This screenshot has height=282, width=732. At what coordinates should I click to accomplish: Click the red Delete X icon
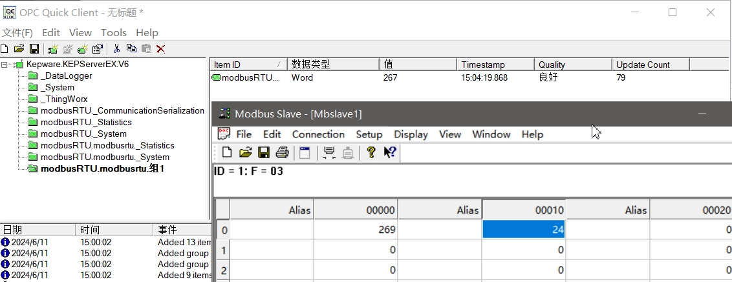(x=160, y=48)
